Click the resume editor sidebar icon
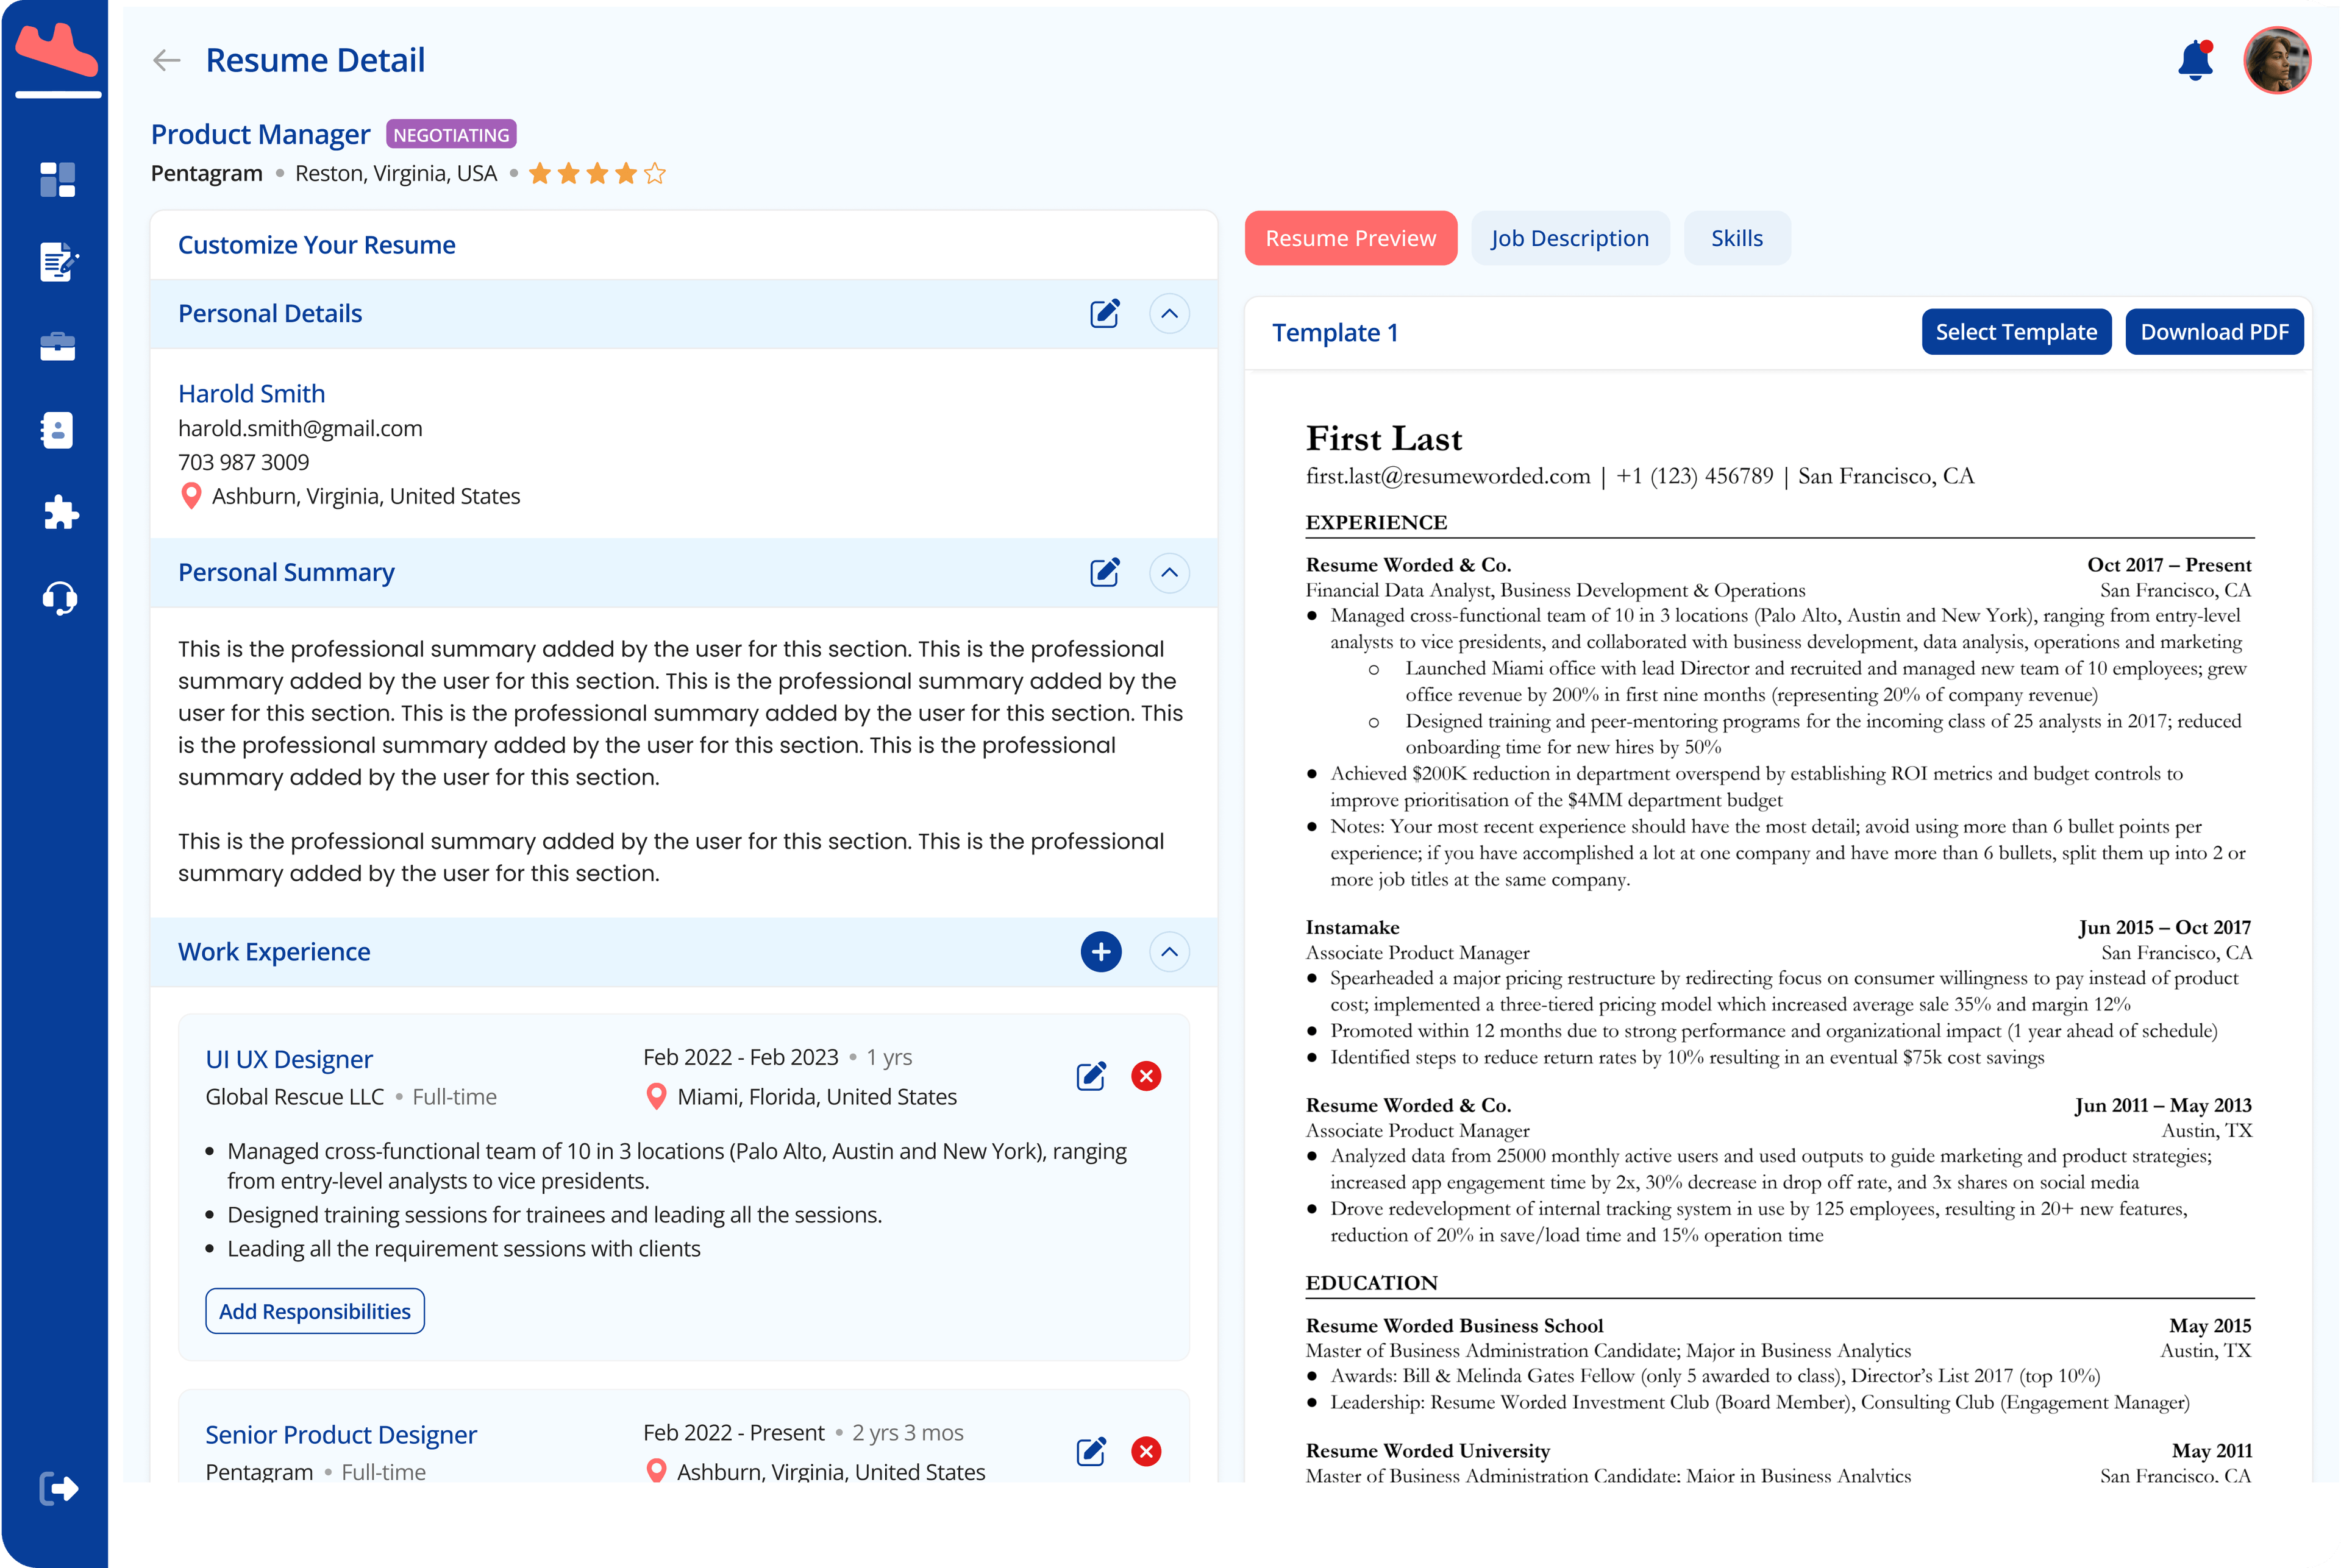 pyautogui.click(x=58, y=262)
